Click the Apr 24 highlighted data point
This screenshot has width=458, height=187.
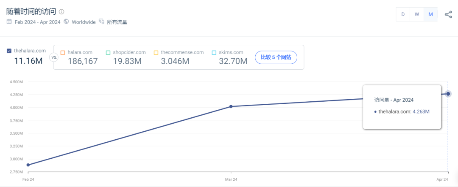[448, 94]
